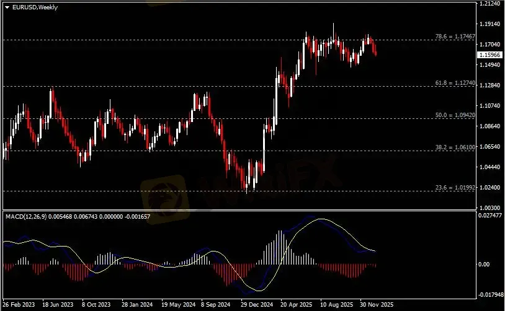The width and height of the screenshot is (505, 311).
Task: Click the triangle arrow beside EURUSD,Weekly
Action: [x=7, y=6]
